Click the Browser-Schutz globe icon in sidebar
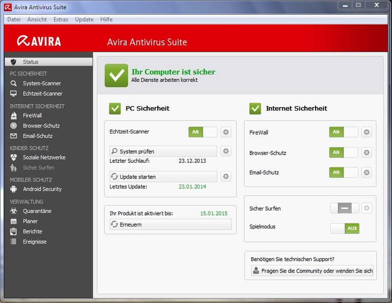Image resolution: width=392 pixels, height=303 pixels. click(x=13, y=125)
